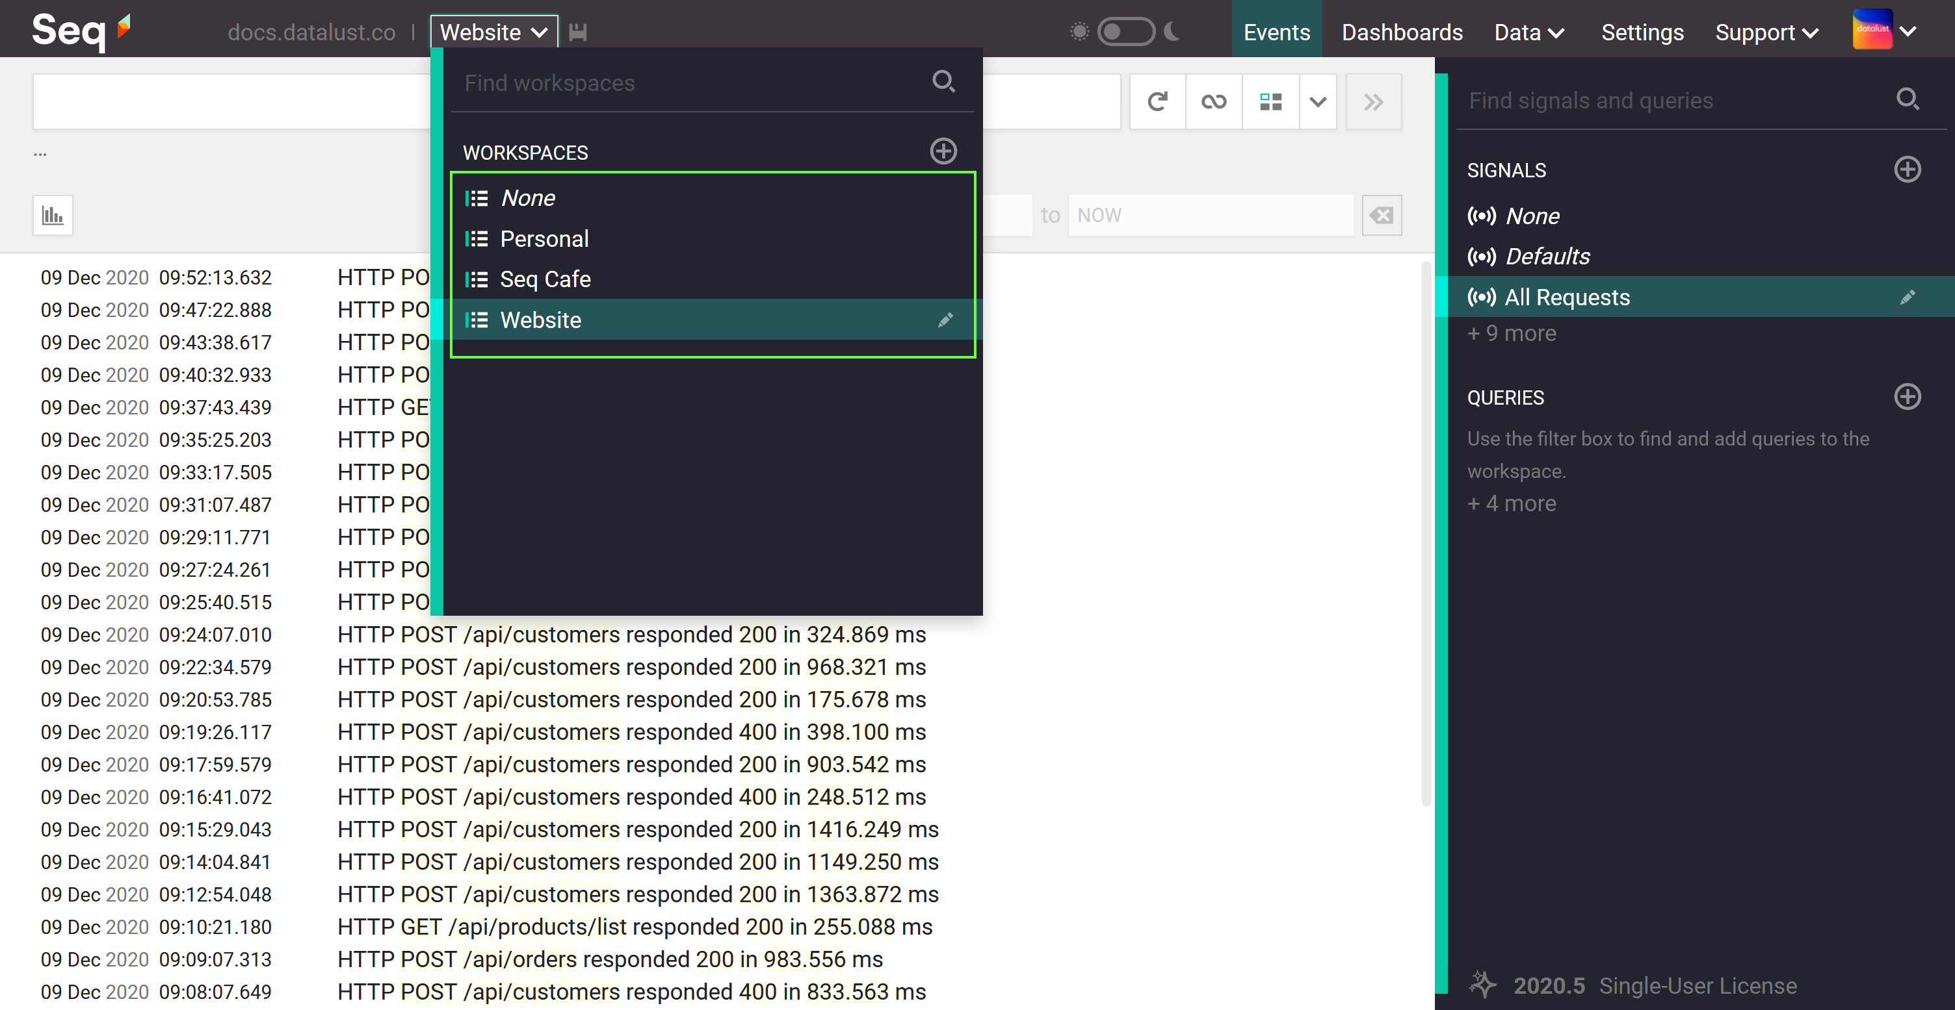Open the Support dropdown menu
This screenshot has width=1955, height=1010.
point(1765,32)
